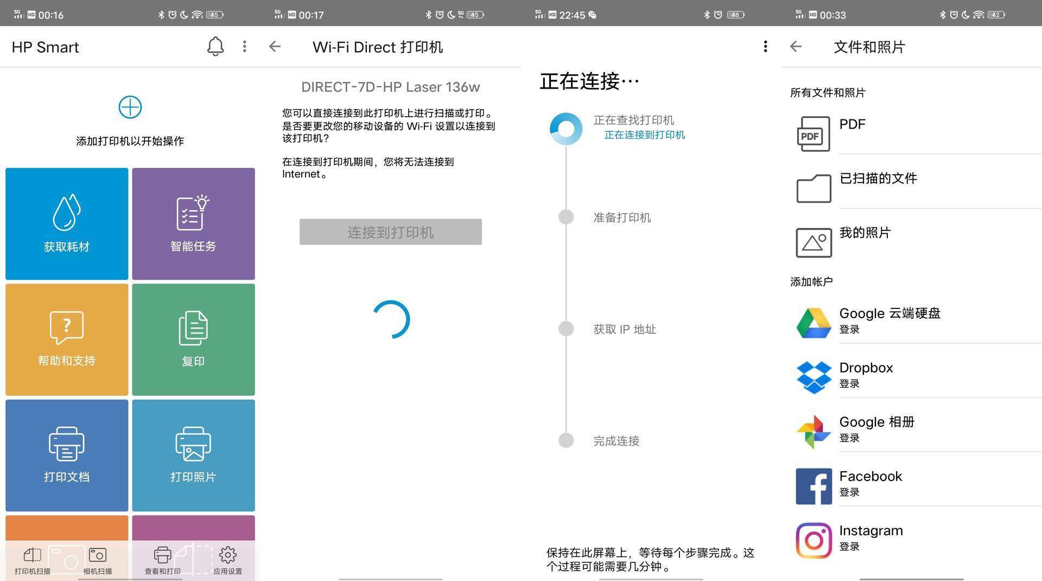Open 打印照片
This screenshot has width=1042, height=581.
(193, 455)
